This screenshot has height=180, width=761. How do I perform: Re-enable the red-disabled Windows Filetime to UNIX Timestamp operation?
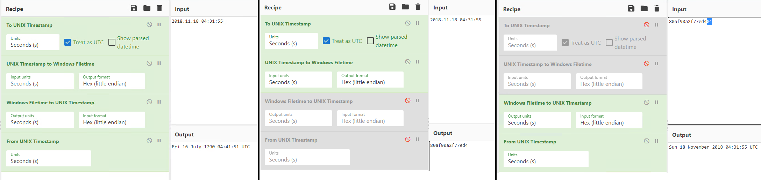(408, 100)
